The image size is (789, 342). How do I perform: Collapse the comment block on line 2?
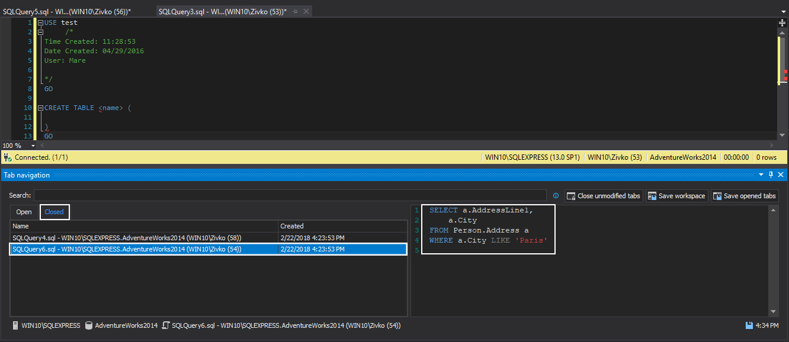coord(40,32)
